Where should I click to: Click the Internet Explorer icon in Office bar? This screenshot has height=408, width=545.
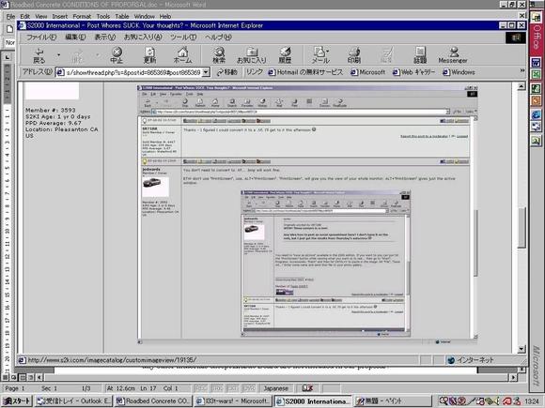pyautogui.click(x=536, y=113)
